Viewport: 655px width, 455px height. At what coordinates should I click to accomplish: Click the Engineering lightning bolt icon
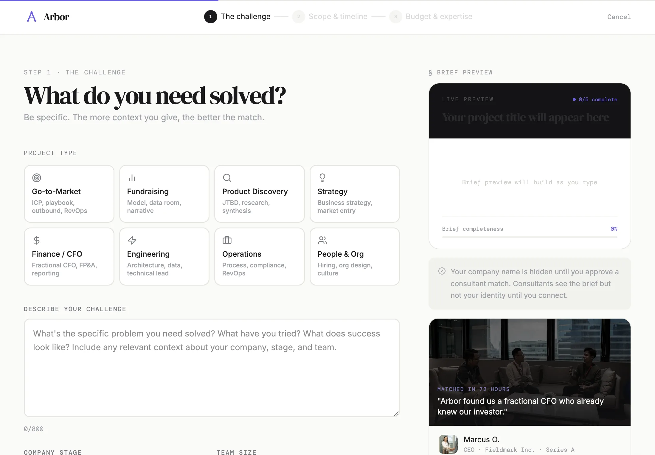coord(132,240)
